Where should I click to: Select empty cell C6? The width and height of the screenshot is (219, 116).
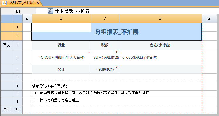coord(105,77)
